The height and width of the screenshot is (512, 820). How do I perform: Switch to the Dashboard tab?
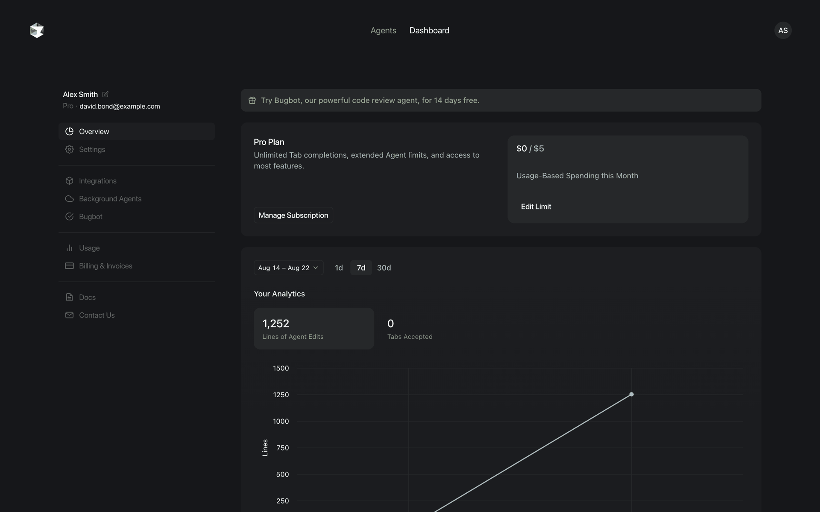(429, 30)
